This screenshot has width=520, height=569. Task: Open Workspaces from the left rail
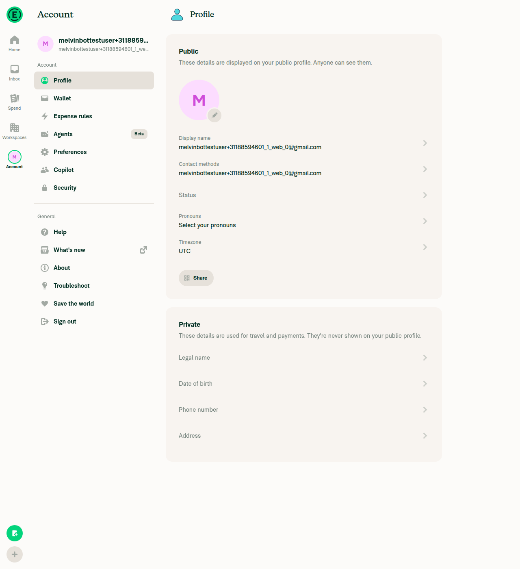coord(15,131)
